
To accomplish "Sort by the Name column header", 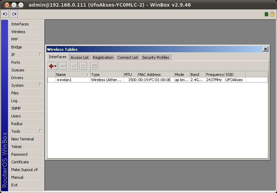I will coord(73,75).
